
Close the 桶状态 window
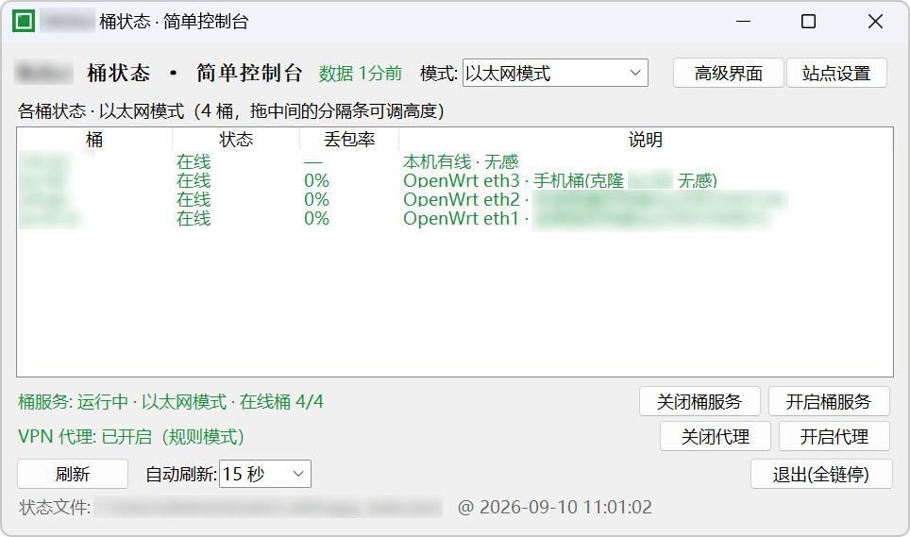875,22
